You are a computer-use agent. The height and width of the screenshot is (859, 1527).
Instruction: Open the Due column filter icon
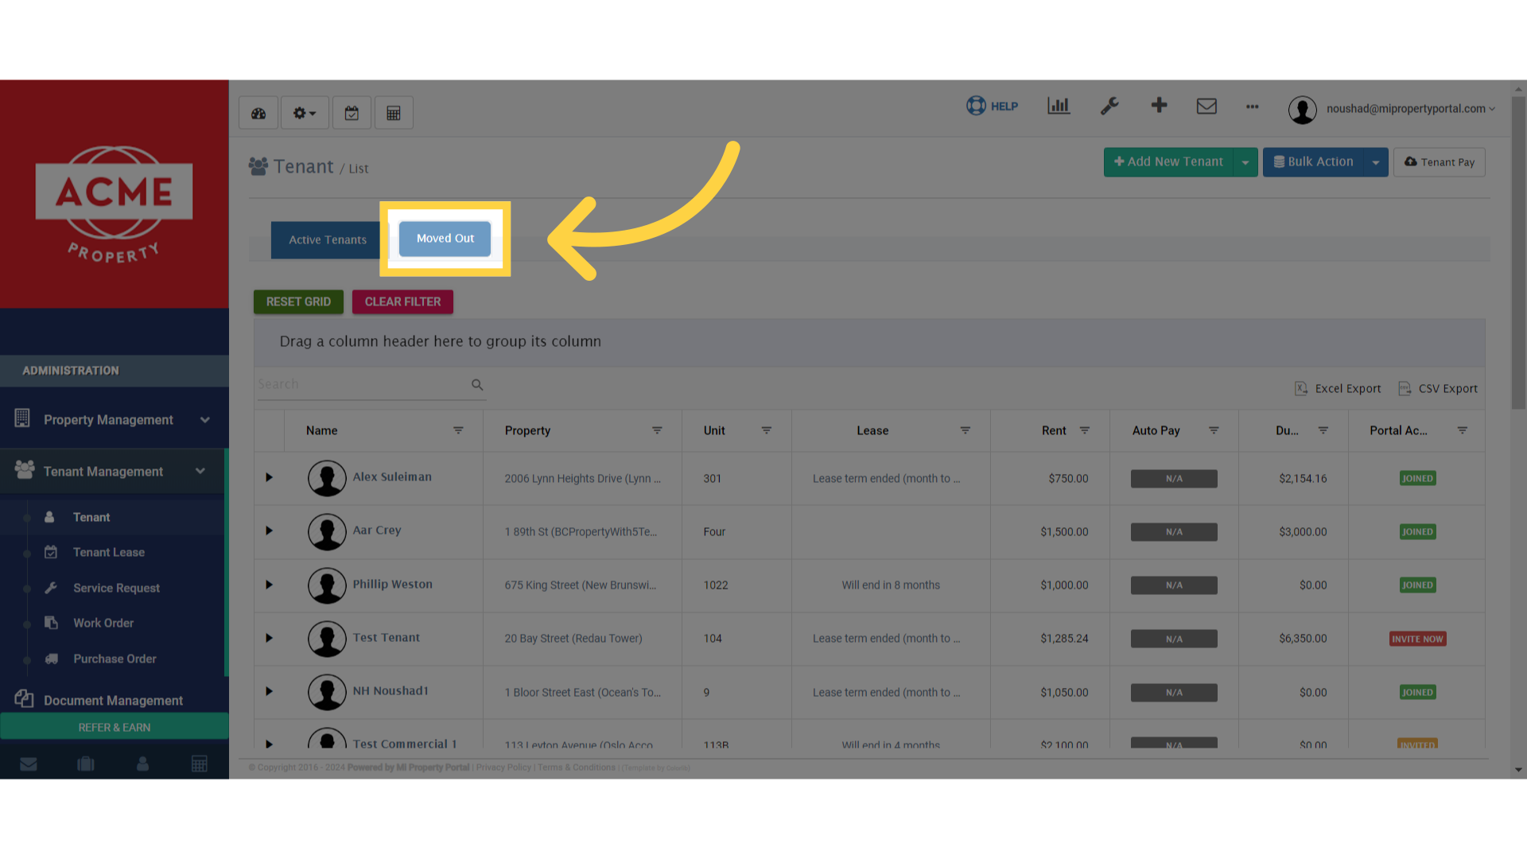pyautogui.click(x=1323, y=430)
